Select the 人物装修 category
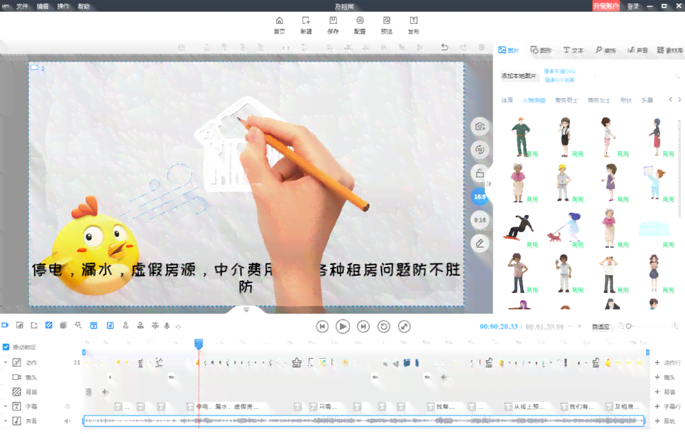The height and width of the screenshot is (434, 685). point(534,101)
